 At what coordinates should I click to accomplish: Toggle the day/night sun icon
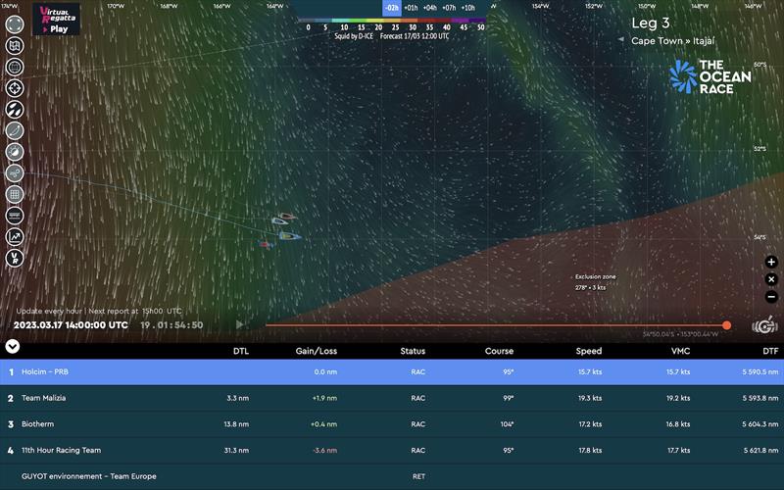click(x=15, y=152)
